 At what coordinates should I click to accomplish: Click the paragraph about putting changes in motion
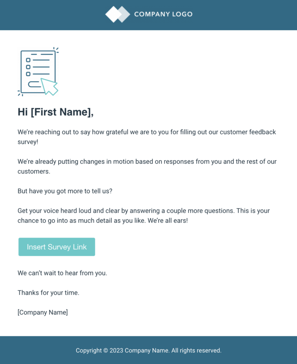[147, 166]
